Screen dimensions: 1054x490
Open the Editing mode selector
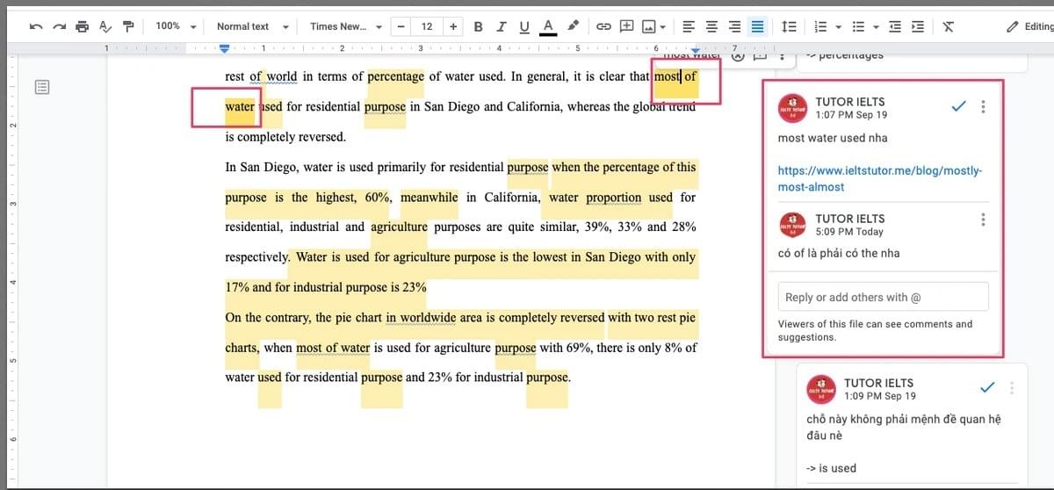pos(1029,26)
